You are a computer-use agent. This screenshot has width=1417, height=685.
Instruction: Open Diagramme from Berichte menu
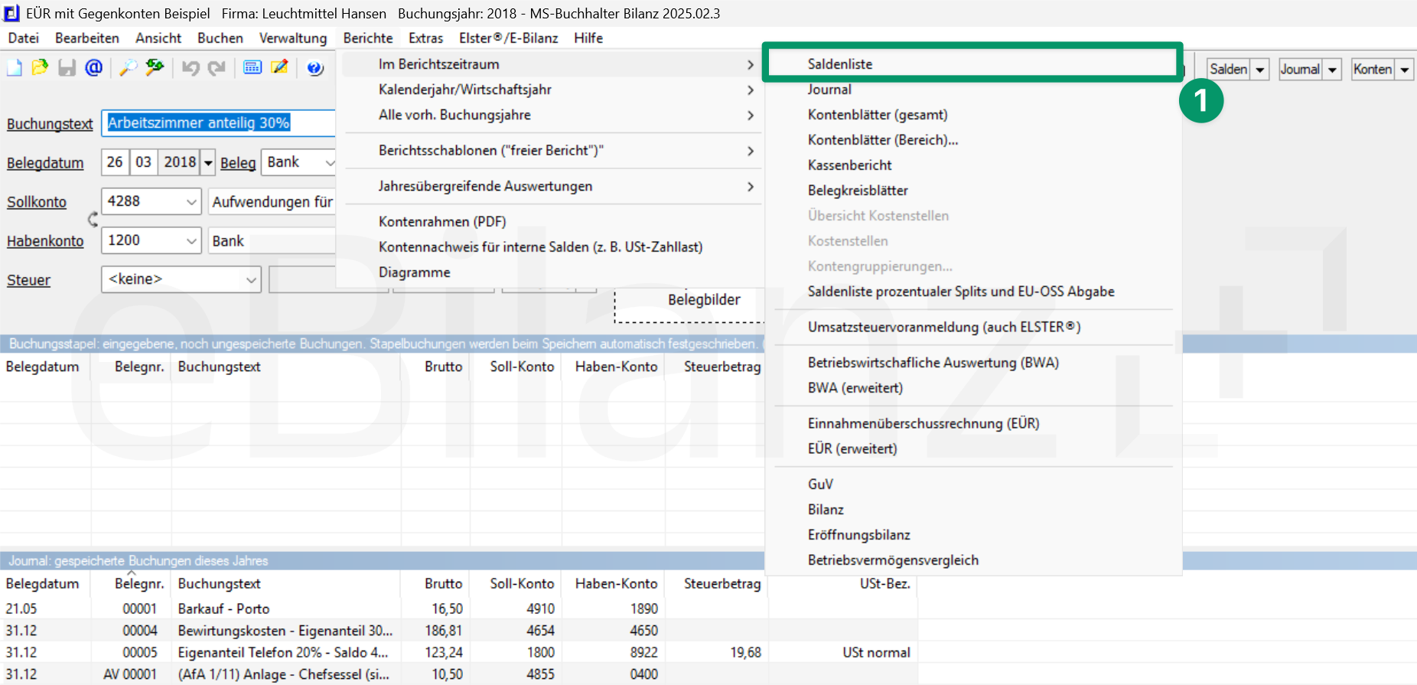click(x=550, y=272)
